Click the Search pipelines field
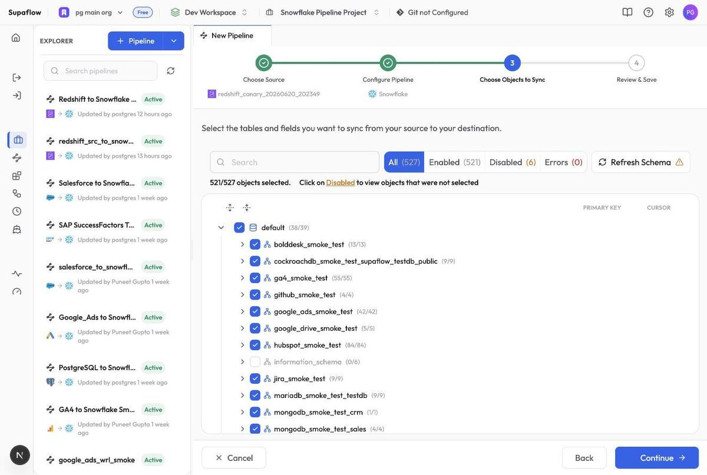This screenshot has height=475, width=707. pyautogui.click(x=101, y=71)
